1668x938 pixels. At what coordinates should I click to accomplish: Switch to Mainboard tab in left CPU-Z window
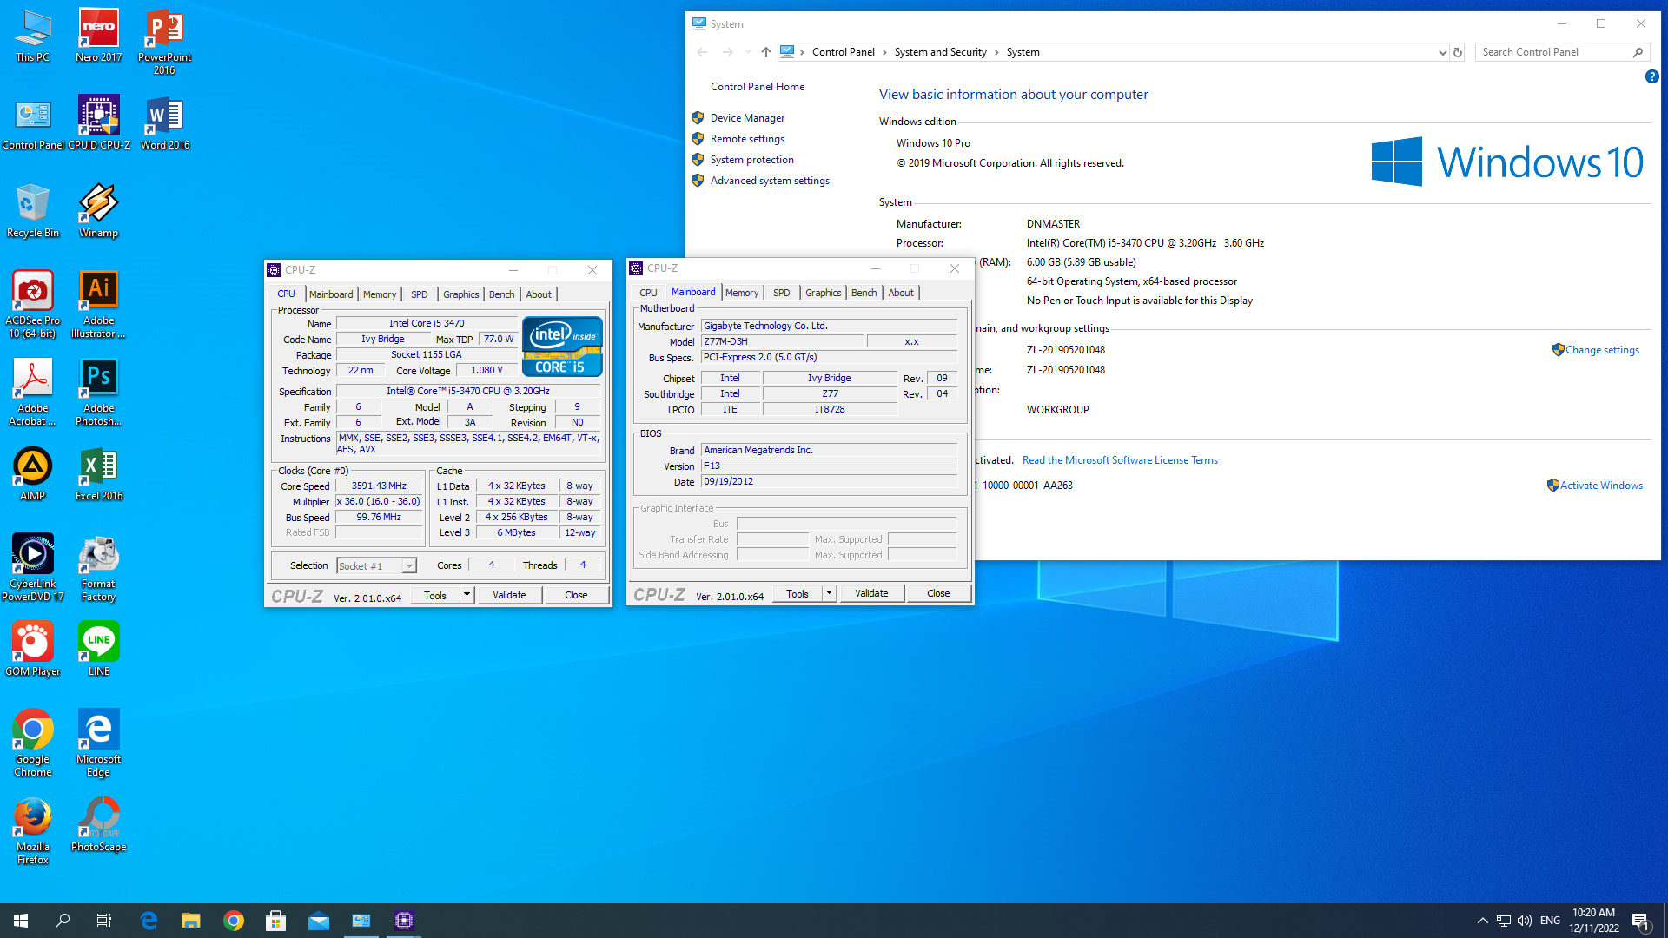coord(331,294)
